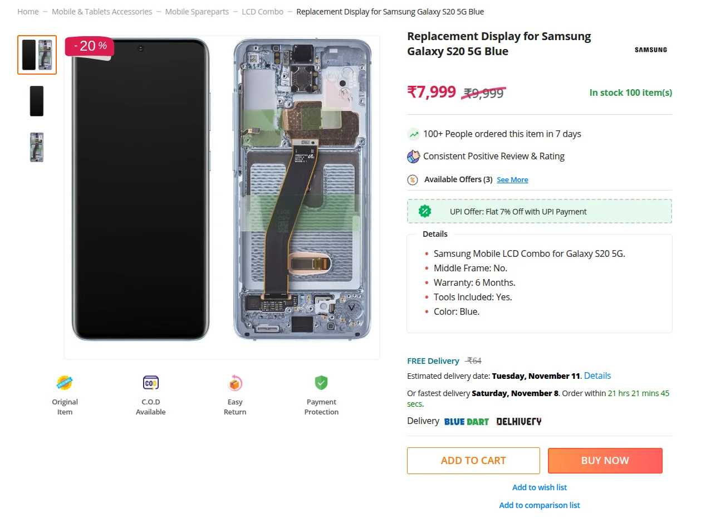The height and width of the screenshot is (517, 725).
Task: Click the C.O.D Available icon
Action: [x=151, y=383]
